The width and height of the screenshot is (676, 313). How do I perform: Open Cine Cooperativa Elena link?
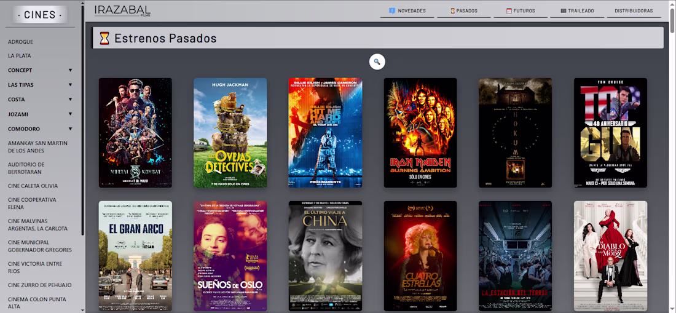(32, 204)
